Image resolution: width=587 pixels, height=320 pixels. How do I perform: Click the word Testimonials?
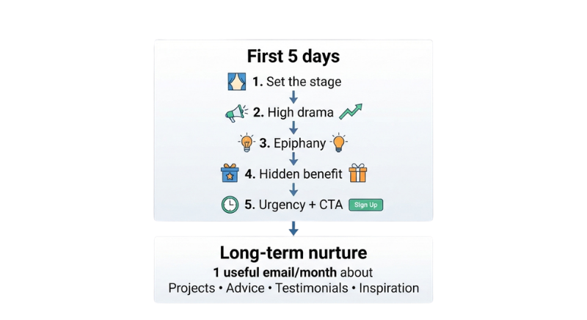(x=311, y=288)
